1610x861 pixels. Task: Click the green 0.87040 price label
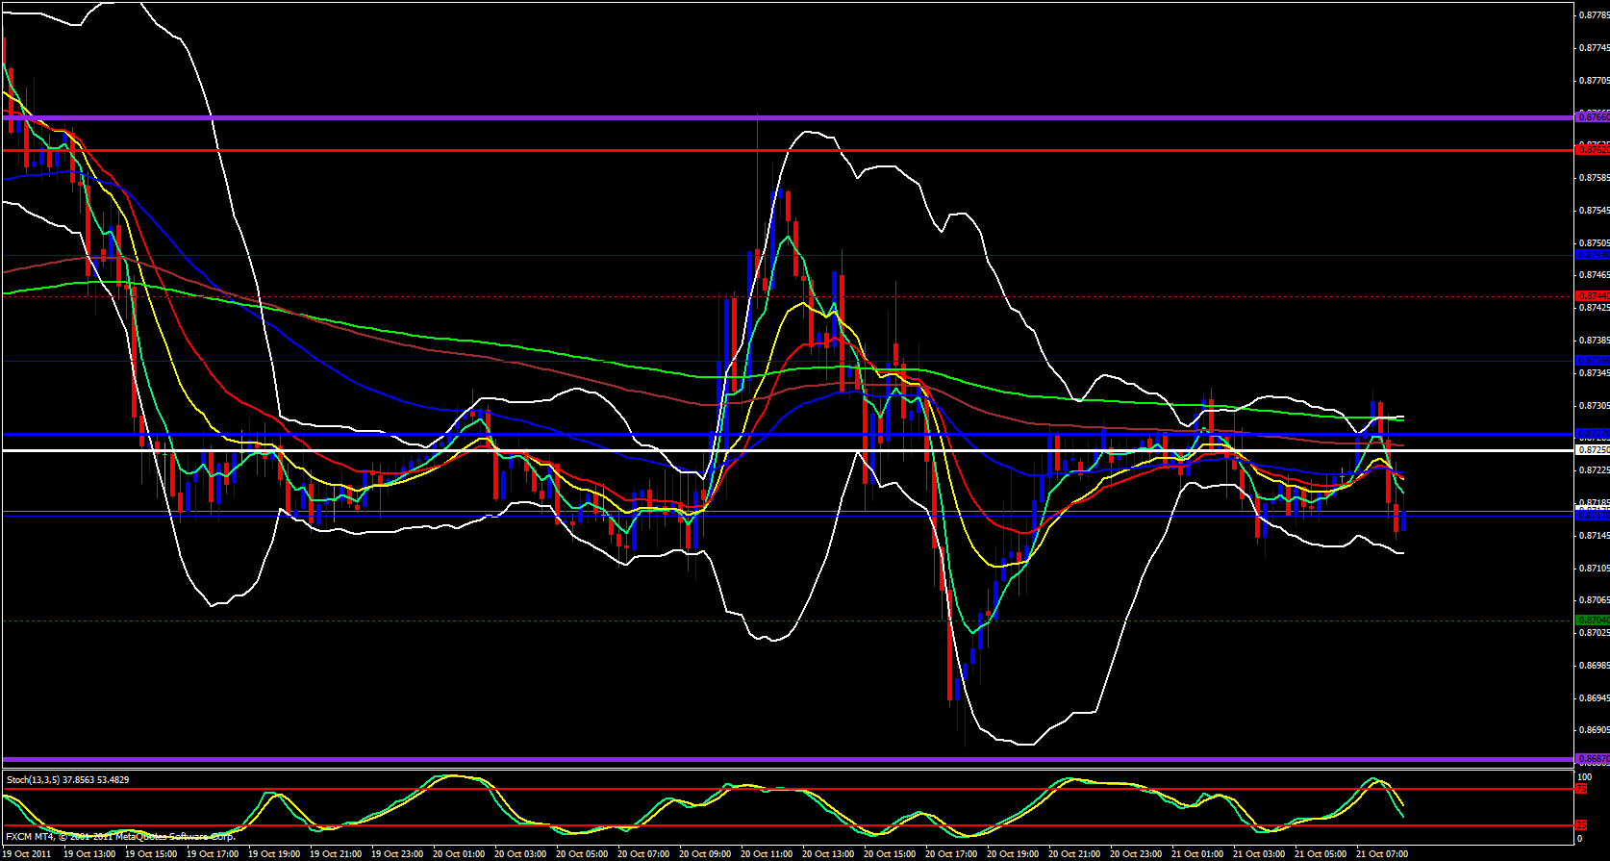1592,620
